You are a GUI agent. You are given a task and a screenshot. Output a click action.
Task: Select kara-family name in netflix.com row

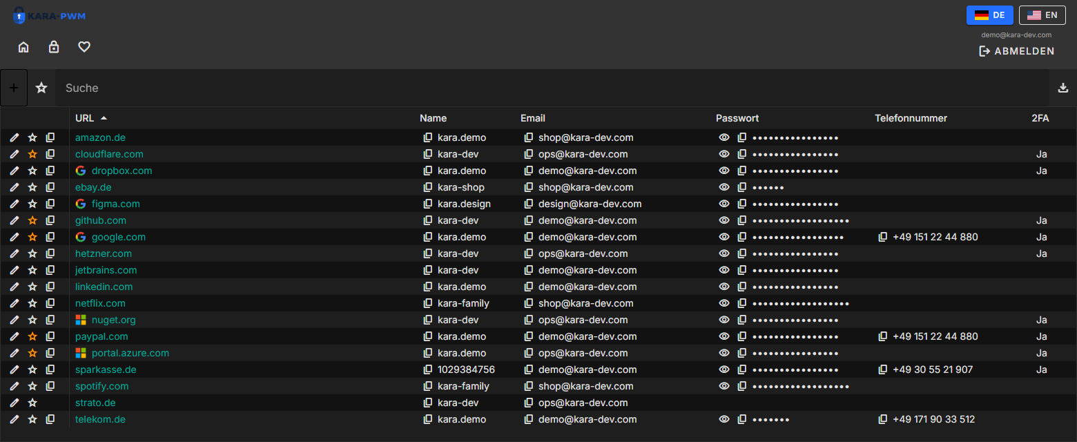click(463, 303)
